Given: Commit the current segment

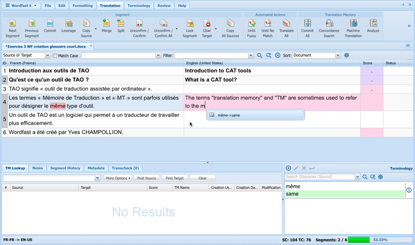Looking at the screenshot, I should (x=50, y=26).
